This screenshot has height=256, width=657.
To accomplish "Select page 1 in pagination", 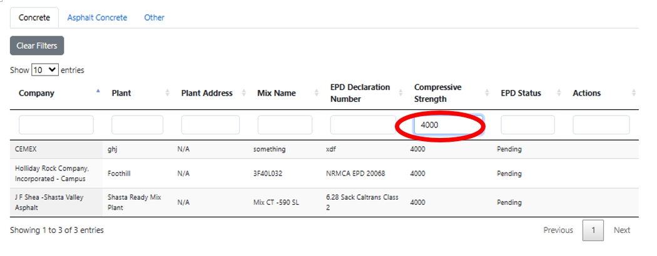I will point(593,230).
